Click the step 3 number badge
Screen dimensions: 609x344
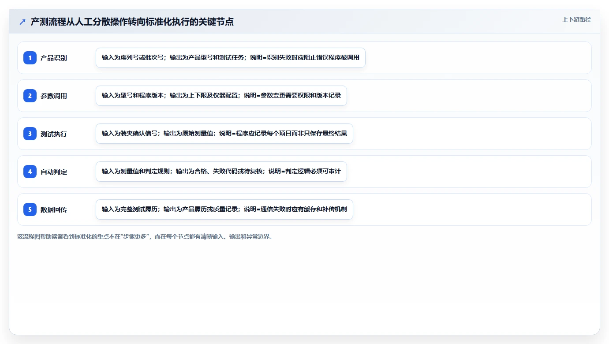[30, 134]
